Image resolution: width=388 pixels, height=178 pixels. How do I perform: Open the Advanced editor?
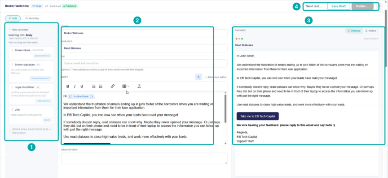pos(215,77)
